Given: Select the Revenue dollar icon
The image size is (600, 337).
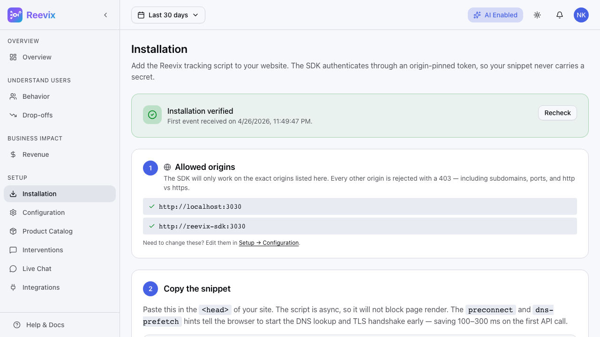Looking at the screenshot, I should coord(13,154).
